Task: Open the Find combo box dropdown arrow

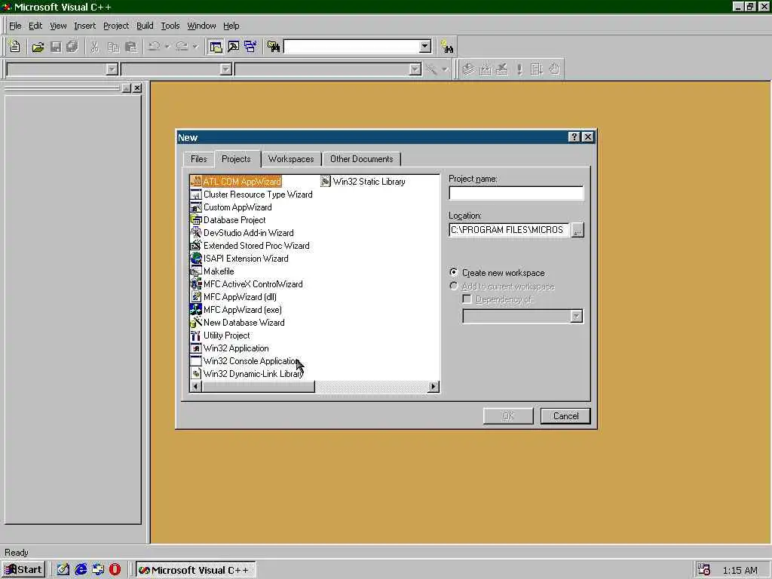Action: [x=425, y=47]
